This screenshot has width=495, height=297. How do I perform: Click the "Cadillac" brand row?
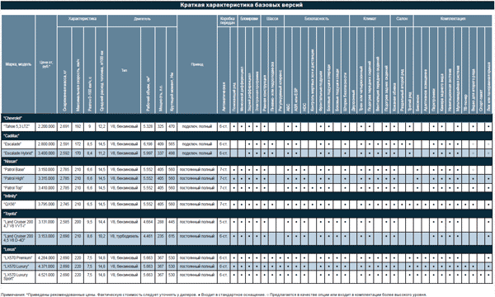coord(247,136)
